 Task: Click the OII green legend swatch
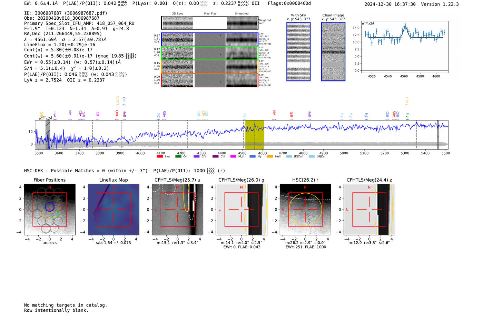178,156
